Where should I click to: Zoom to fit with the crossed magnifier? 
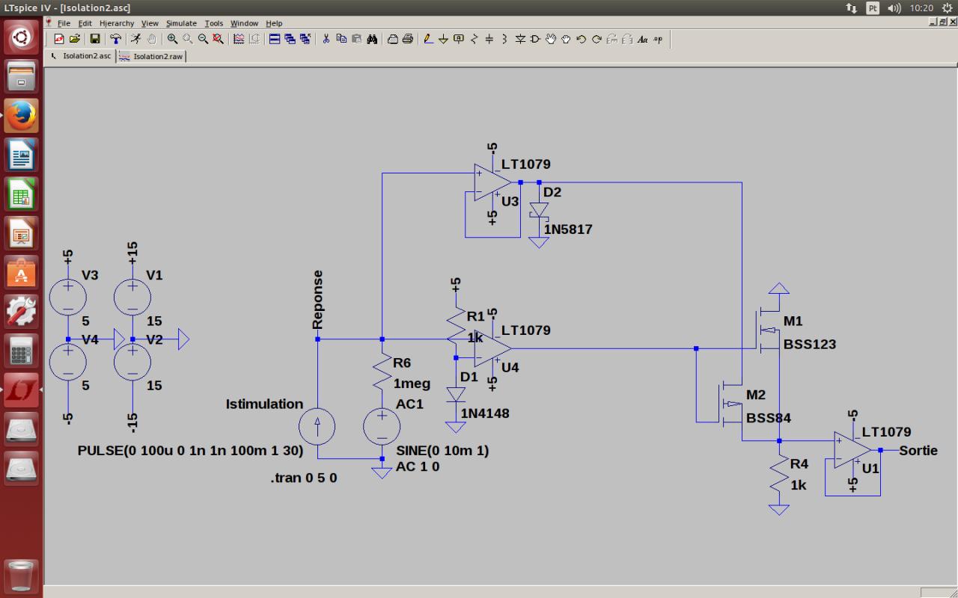pyautogui.click(x=219, y=39)
